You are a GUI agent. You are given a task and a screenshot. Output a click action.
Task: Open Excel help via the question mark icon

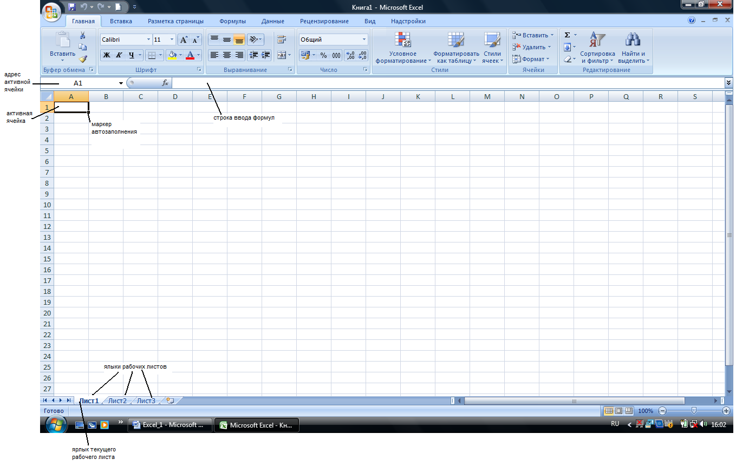click(x=692, y=21)
